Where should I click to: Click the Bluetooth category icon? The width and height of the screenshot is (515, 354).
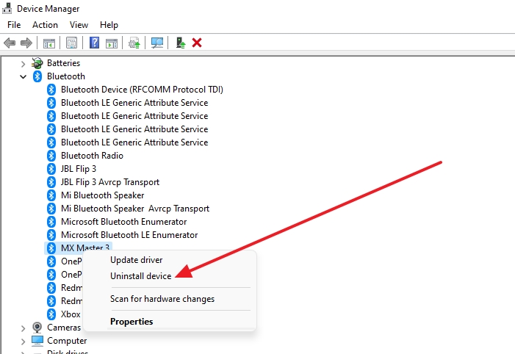37,76
